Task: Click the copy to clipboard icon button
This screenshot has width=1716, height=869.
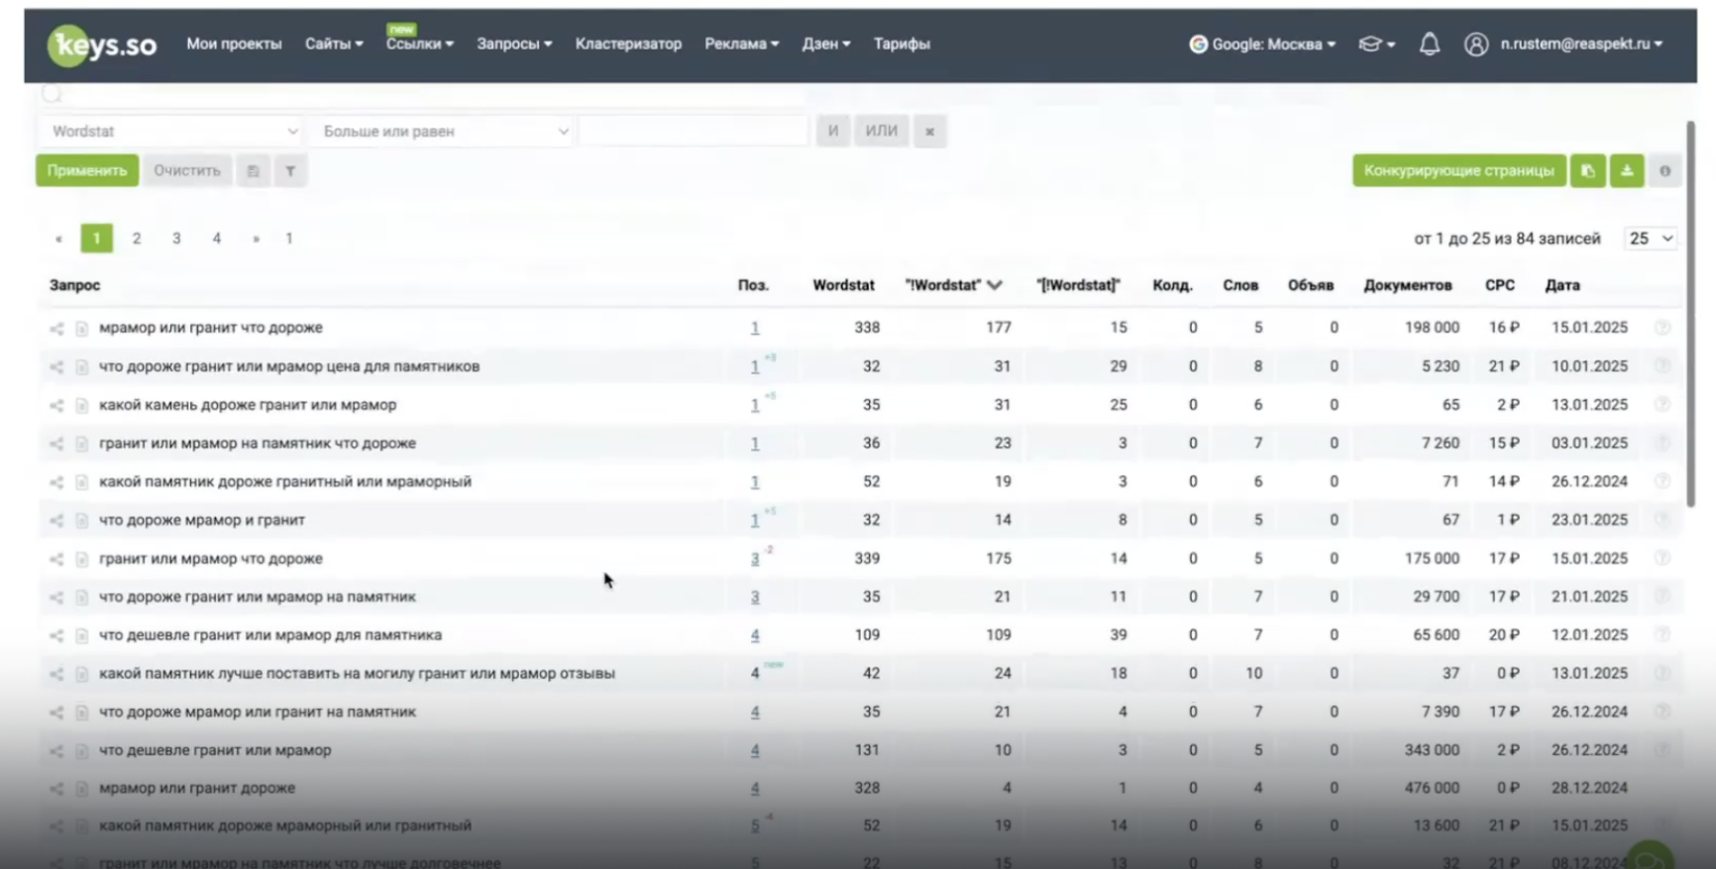Action: (1587, 171)
